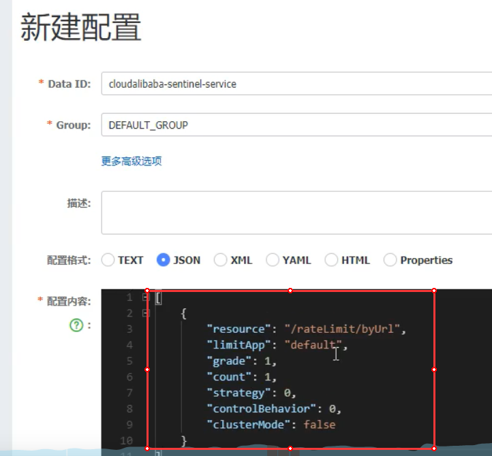Collapse the code fold at line 1

pyautogui.click(x=146, y=297)
